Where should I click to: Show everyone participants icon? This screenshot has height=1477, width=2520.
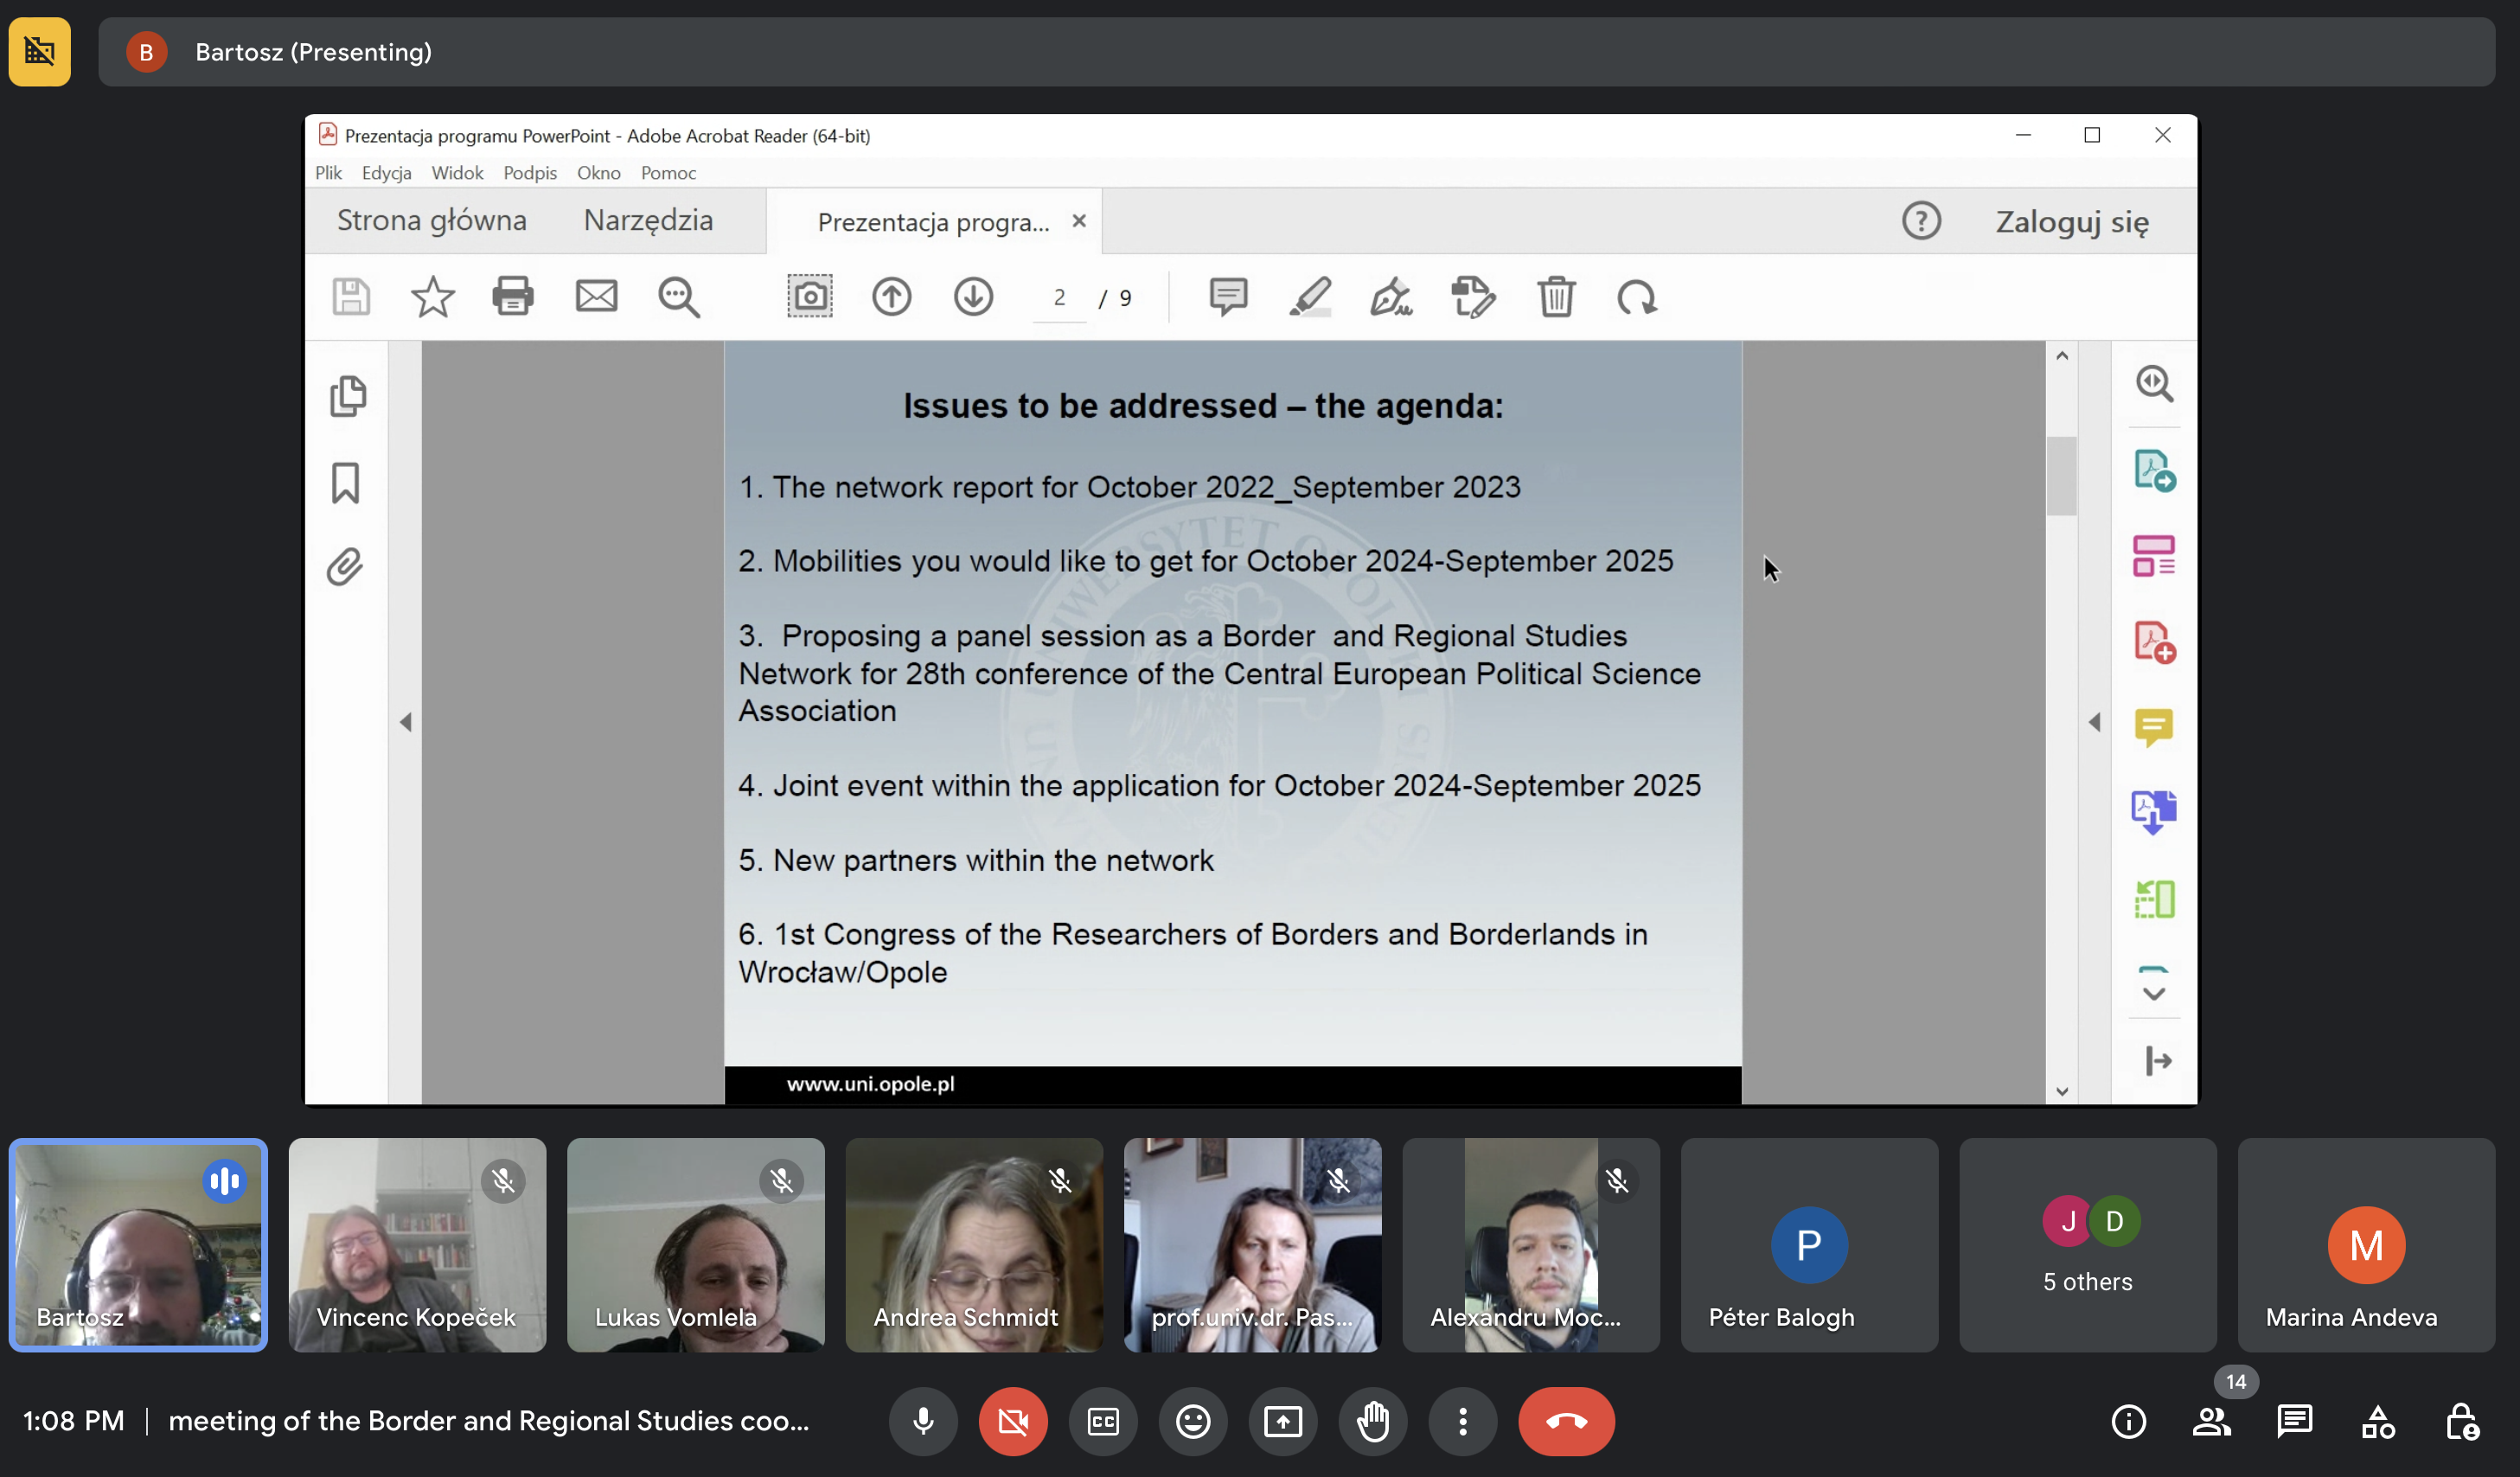(x=2211, y=1421)
